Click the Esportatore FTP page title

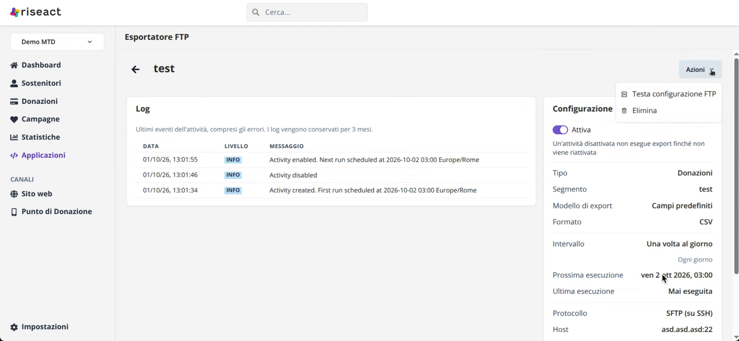point(157,37)
